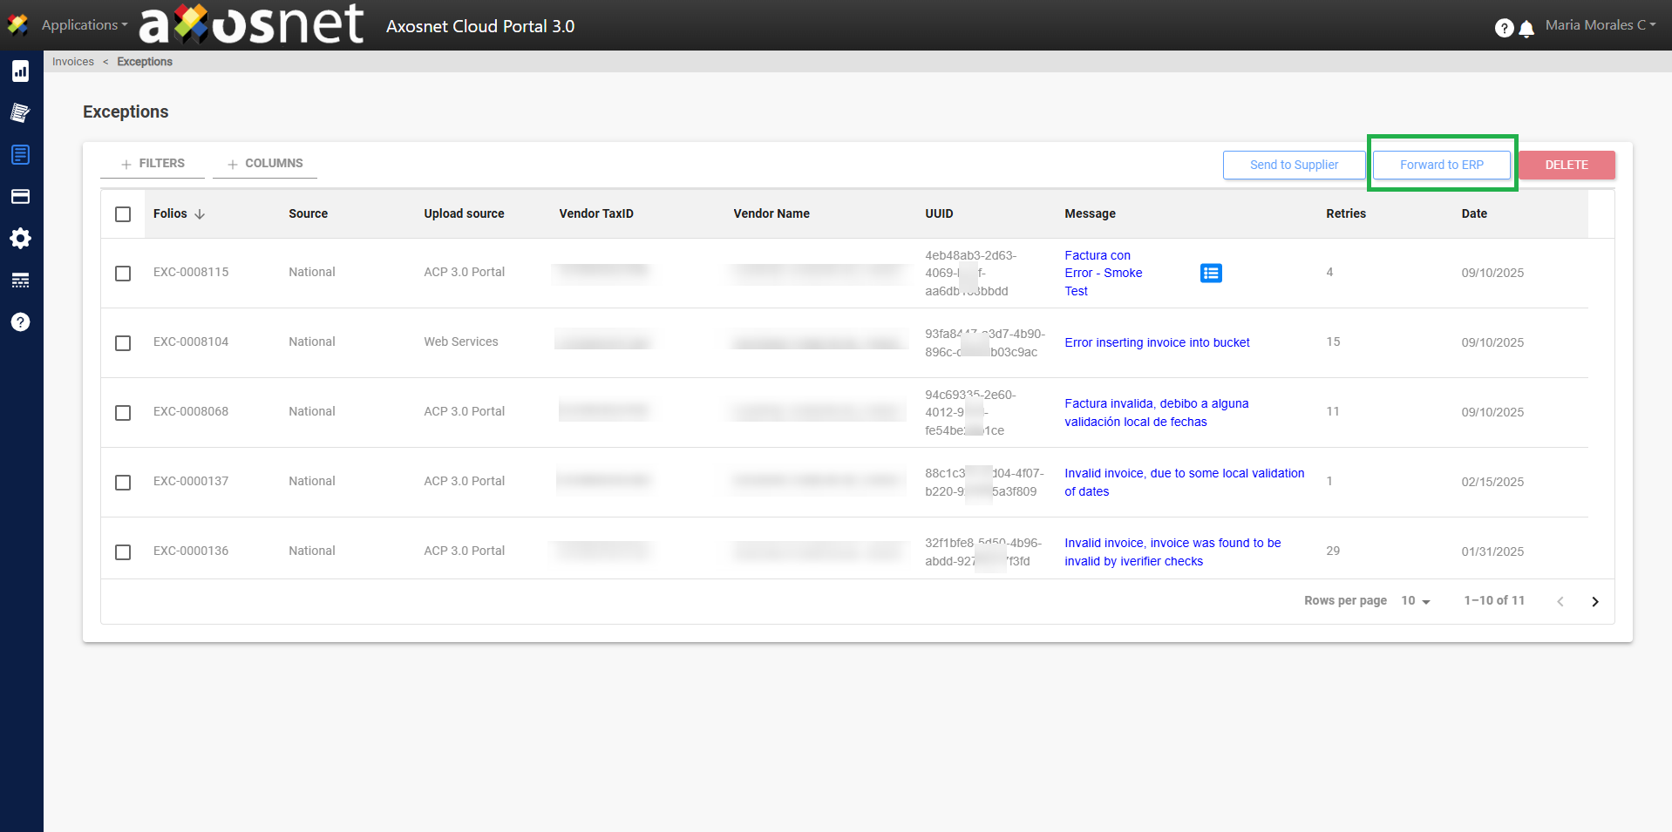1672x832 pixels.
Task: Select the checkbox for EXC-0000137
Action: 123,483
